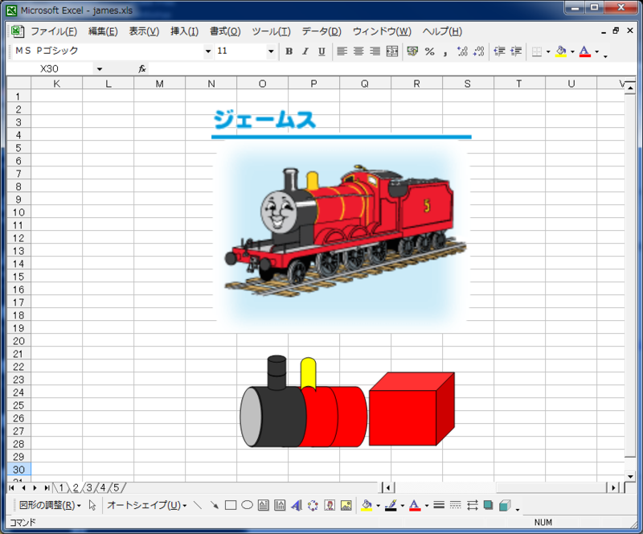This screenshot has width=643, height=534.
Task: Merge and center selected cells
Action: [x=392, y=51]
